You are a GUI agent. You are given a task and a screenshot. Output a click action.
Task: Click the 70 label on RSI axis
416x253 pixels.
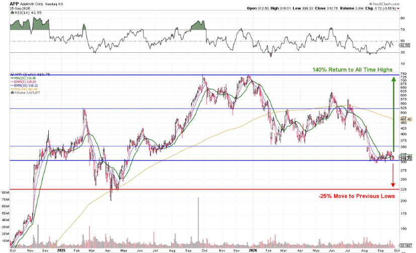point(402,30)
